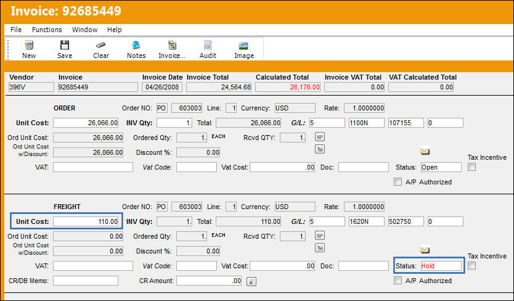Click ORDER Ord Unit Cost field
The width and height of the screenshot is (514, 301).
point(88,138)
